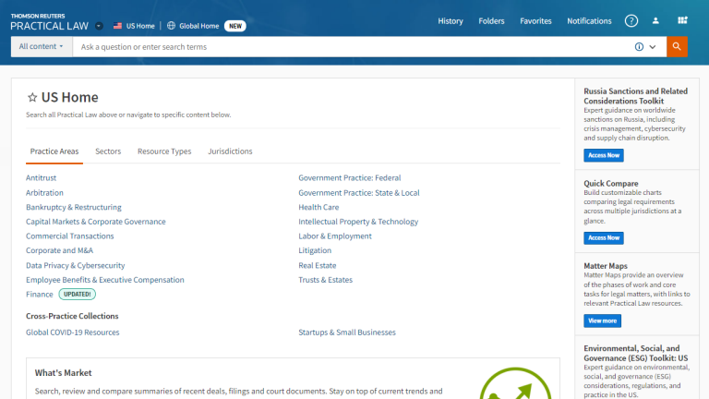The height and width of the screenshot is (399, 709).
Task: Click the Global Home globe icon
Action: [x=171, y=26]
